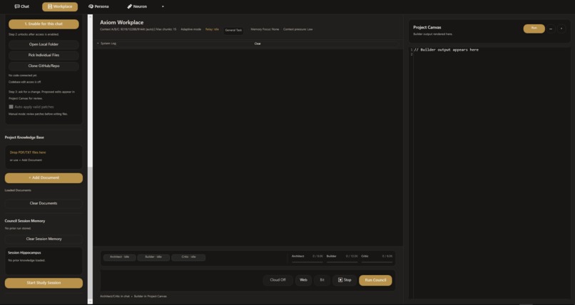Choose Clone GitHub/Repo
The image size is (575, 305).
[44, 66]
